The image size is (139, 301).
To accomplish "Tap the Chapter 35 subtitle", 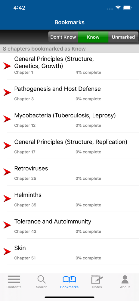I will click(25, 205).
